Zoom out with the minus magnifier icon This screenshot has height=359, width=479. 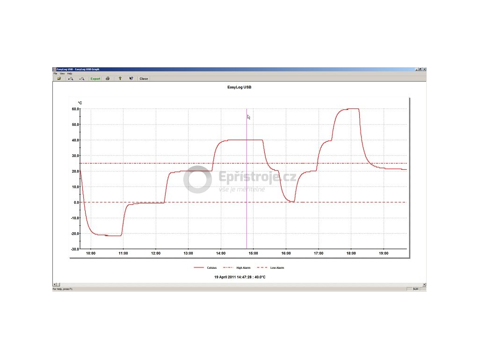[x=81, y=79]
